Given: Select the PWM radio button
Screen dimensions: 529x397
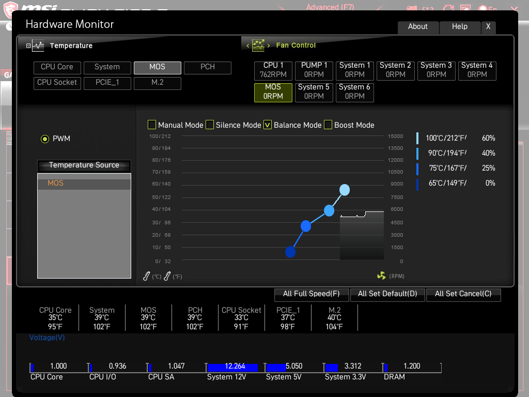Looking at the screenshot, I should [x=45, y=139].
